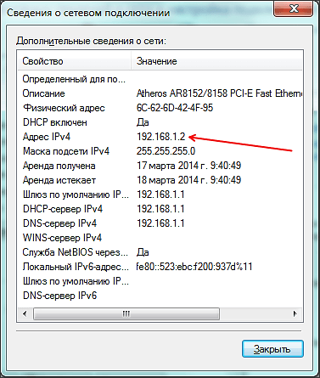Select the DNS-сервер IPv4 row
320x378 pixels.
tap(160, 223)
